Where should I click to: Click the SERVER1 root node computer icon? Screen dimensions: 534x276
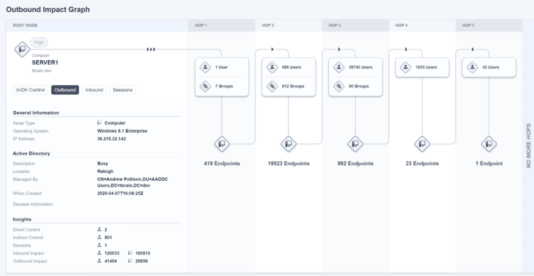pos(22,50)
